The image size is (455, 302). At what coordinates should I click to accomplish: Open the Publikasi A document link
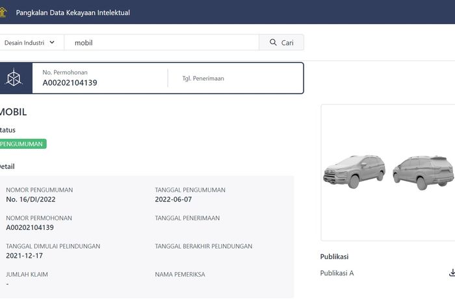click(x=337, y=273)
